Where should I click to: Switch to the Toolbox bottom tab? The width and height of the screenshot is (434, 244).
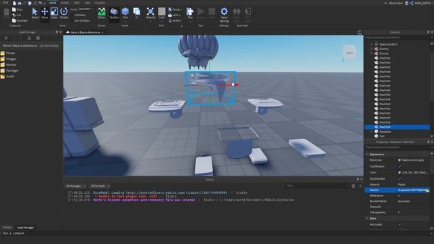7,228
